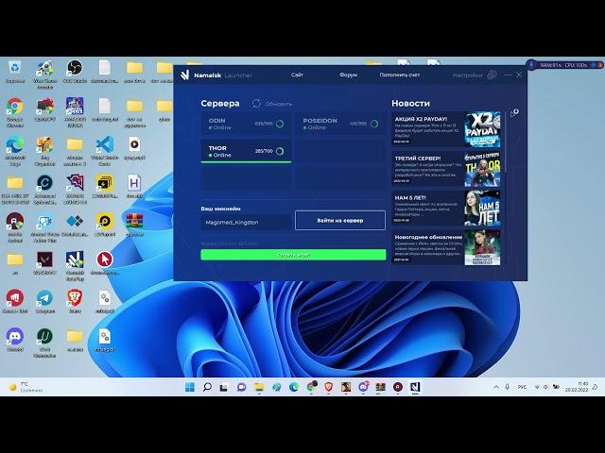This screenshot has width=605, height=453.
Task: Open taskbar Search magnifier
Action: pyautogui.click(x=207, y=387)
